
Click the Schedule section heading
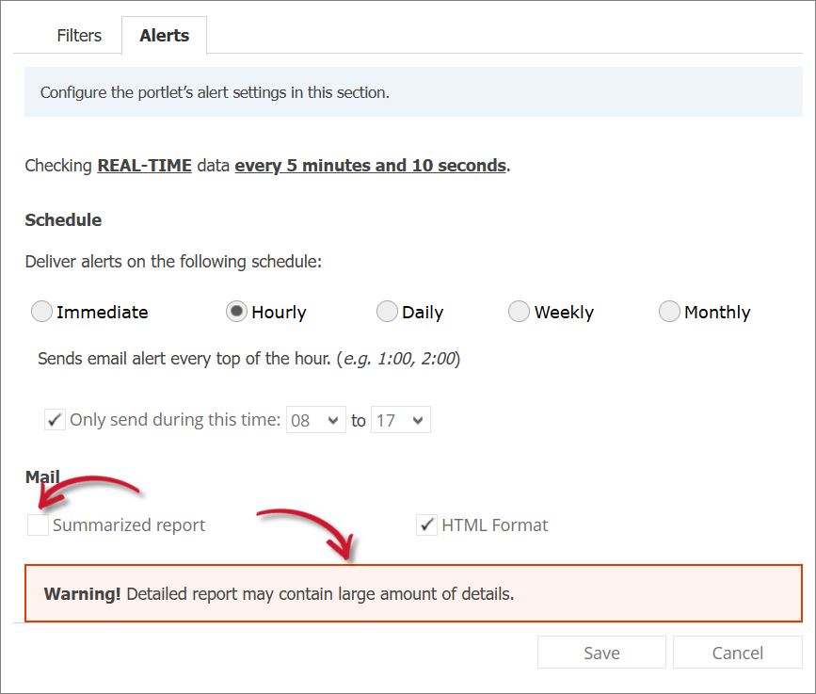tap(63, 219)
